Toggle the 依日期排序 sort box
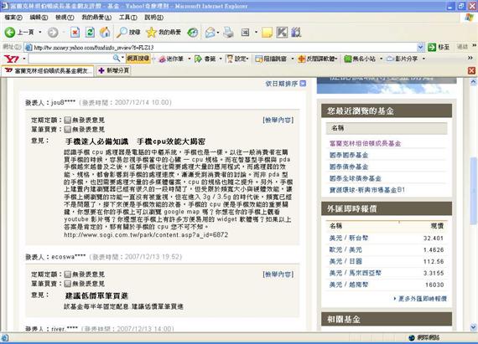The image size is (478, 344). pyautogui.click(x=303, y=84)
